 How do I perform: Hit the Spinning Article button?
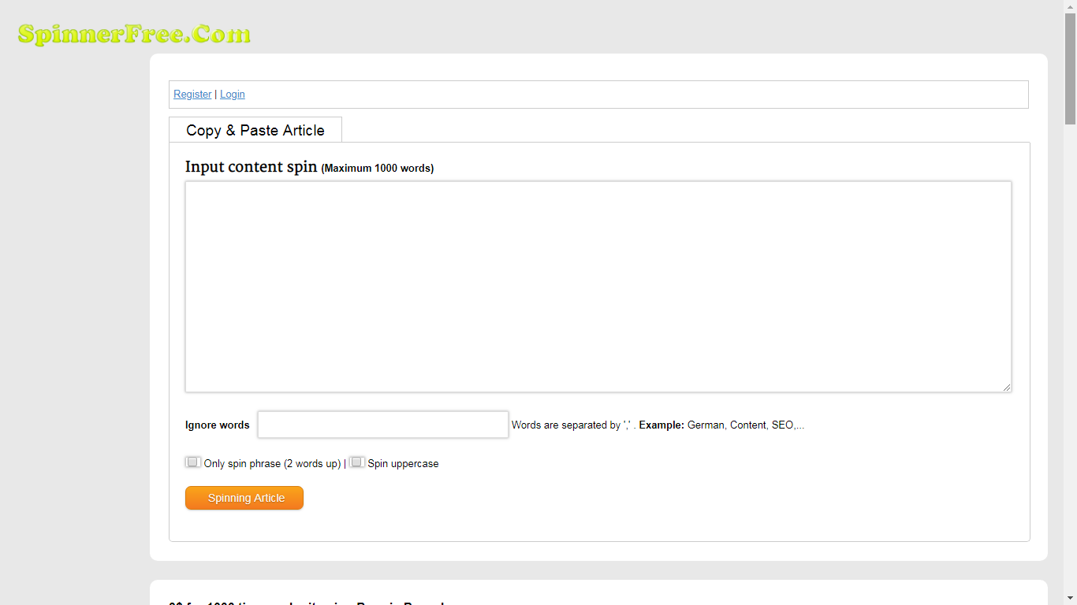(244, 498)
